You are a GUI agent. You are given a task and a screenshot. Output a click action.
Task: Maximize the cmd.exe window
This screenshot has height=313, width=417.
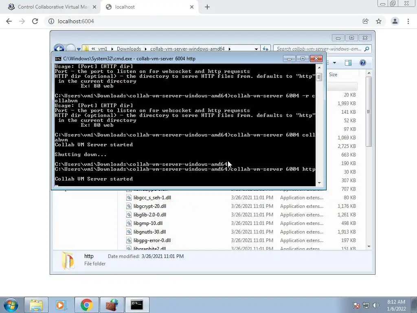point(303,59)
